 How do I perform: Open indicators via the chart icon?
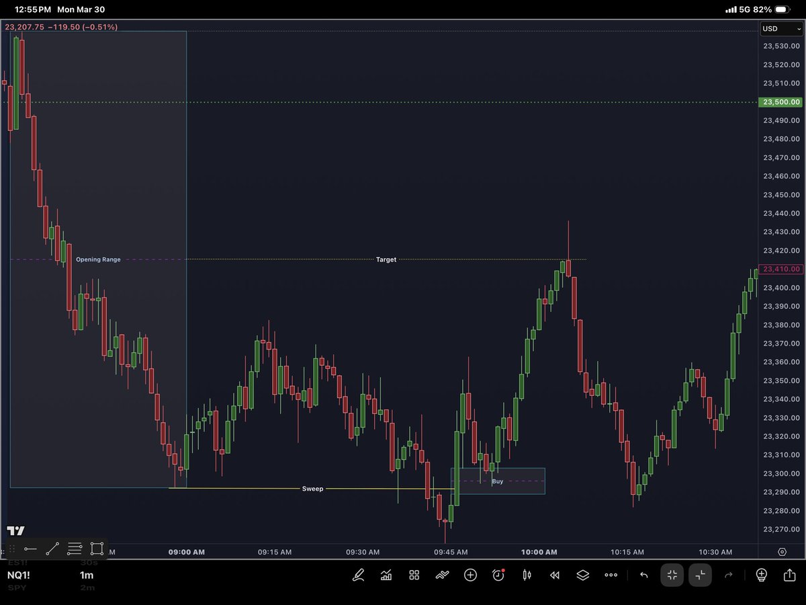pyautogui.click(x=386, y=575)
